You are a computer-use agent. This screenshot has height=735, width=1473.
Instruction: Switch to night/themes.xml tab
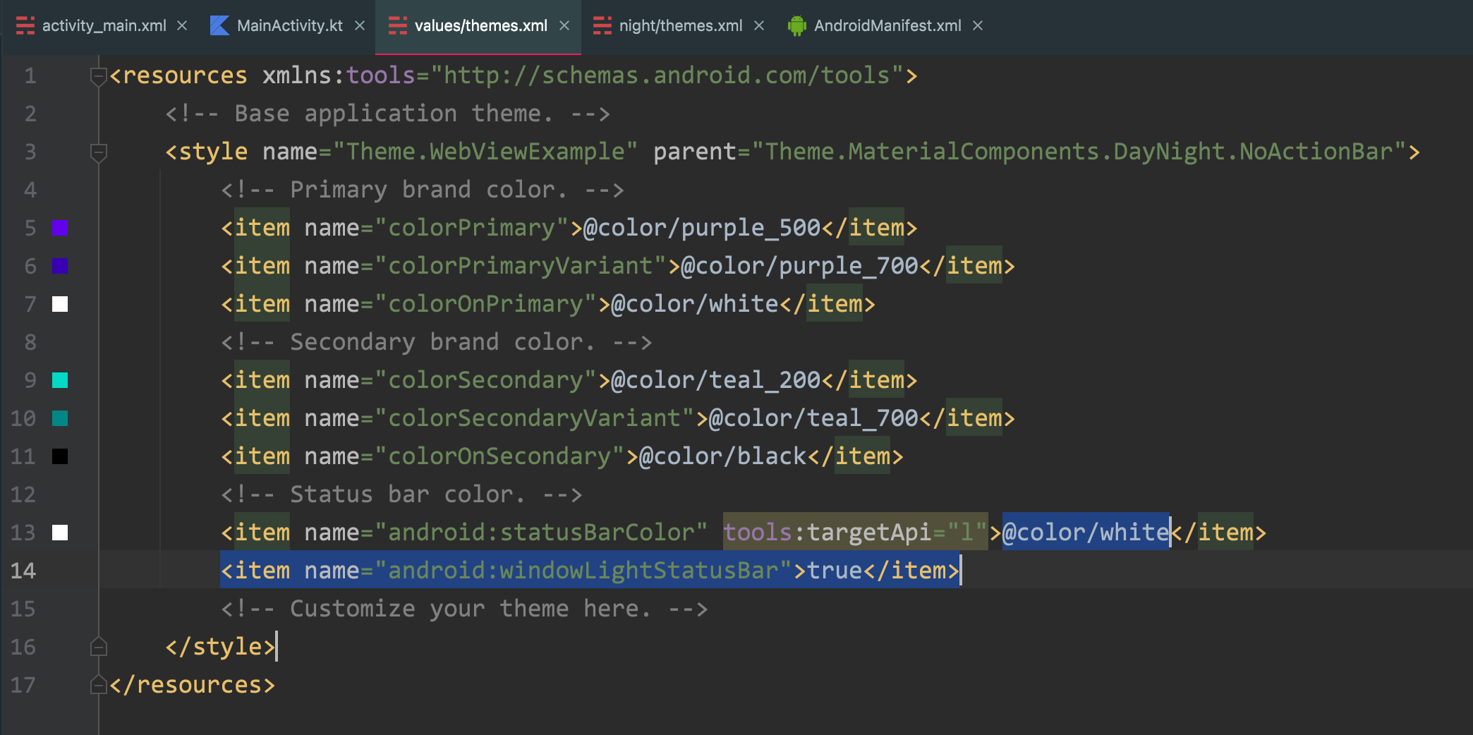click(x=680, y=26)
